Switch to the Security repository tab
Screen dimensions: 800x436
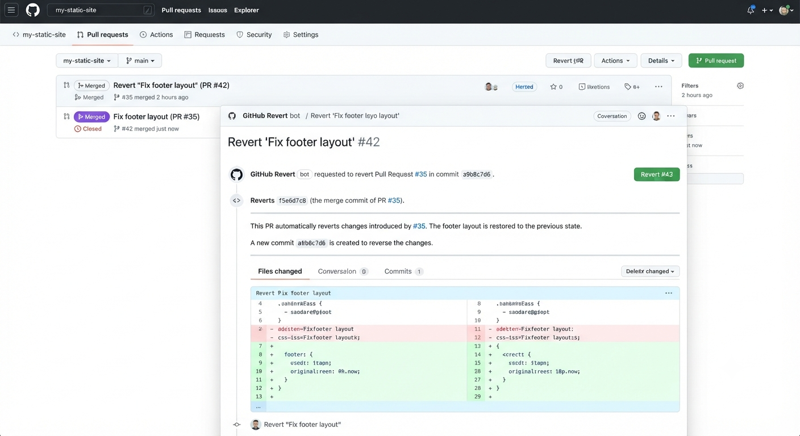coord(254,35)
